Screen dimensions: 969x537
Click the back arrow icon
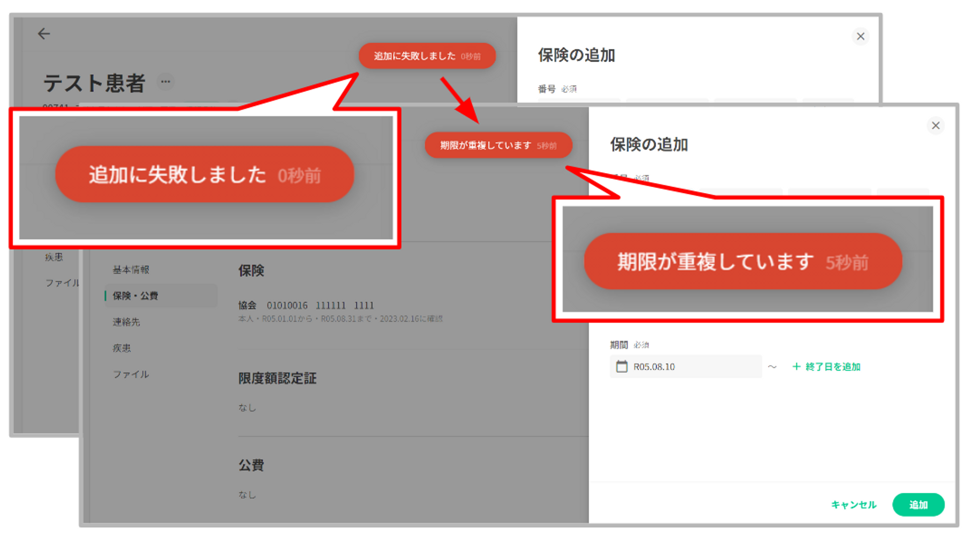44,33
